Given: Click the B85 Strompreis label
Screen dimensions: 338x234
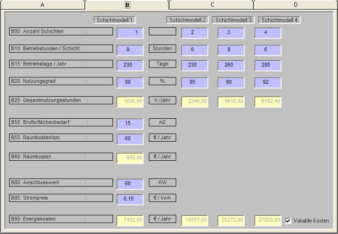Looking at the screenshot, I should (61, 198).
